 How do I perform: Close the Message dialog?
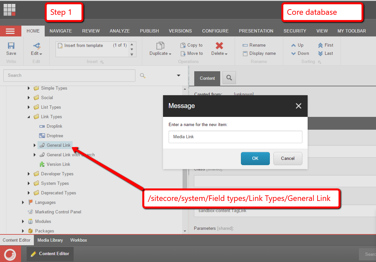coord(298,106)
